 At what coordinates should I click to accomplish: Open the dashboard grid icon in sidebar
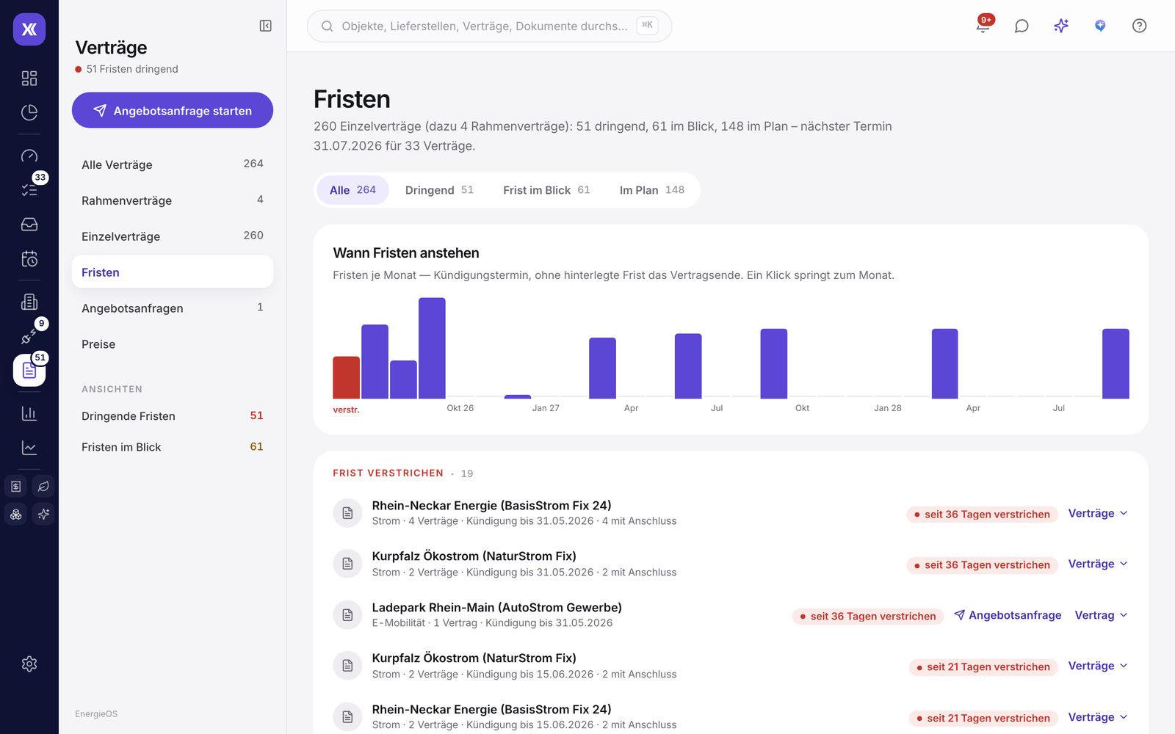click(29, 78)
